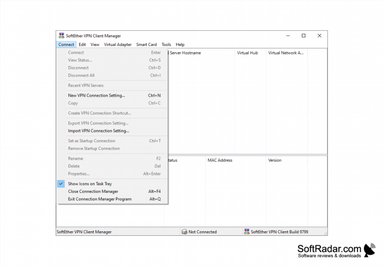This screenshot has height=266, width=383.
Task: Click the greyed Connect menu entry
Action: (112, 52)
